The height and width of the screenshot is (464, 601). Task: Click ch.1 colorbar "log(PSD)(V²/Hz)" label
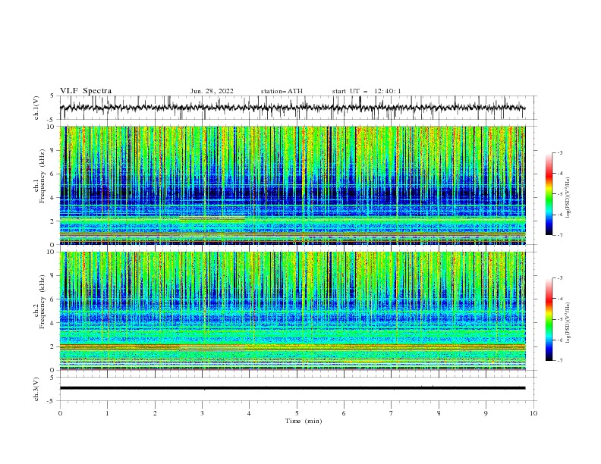(568, 198)
